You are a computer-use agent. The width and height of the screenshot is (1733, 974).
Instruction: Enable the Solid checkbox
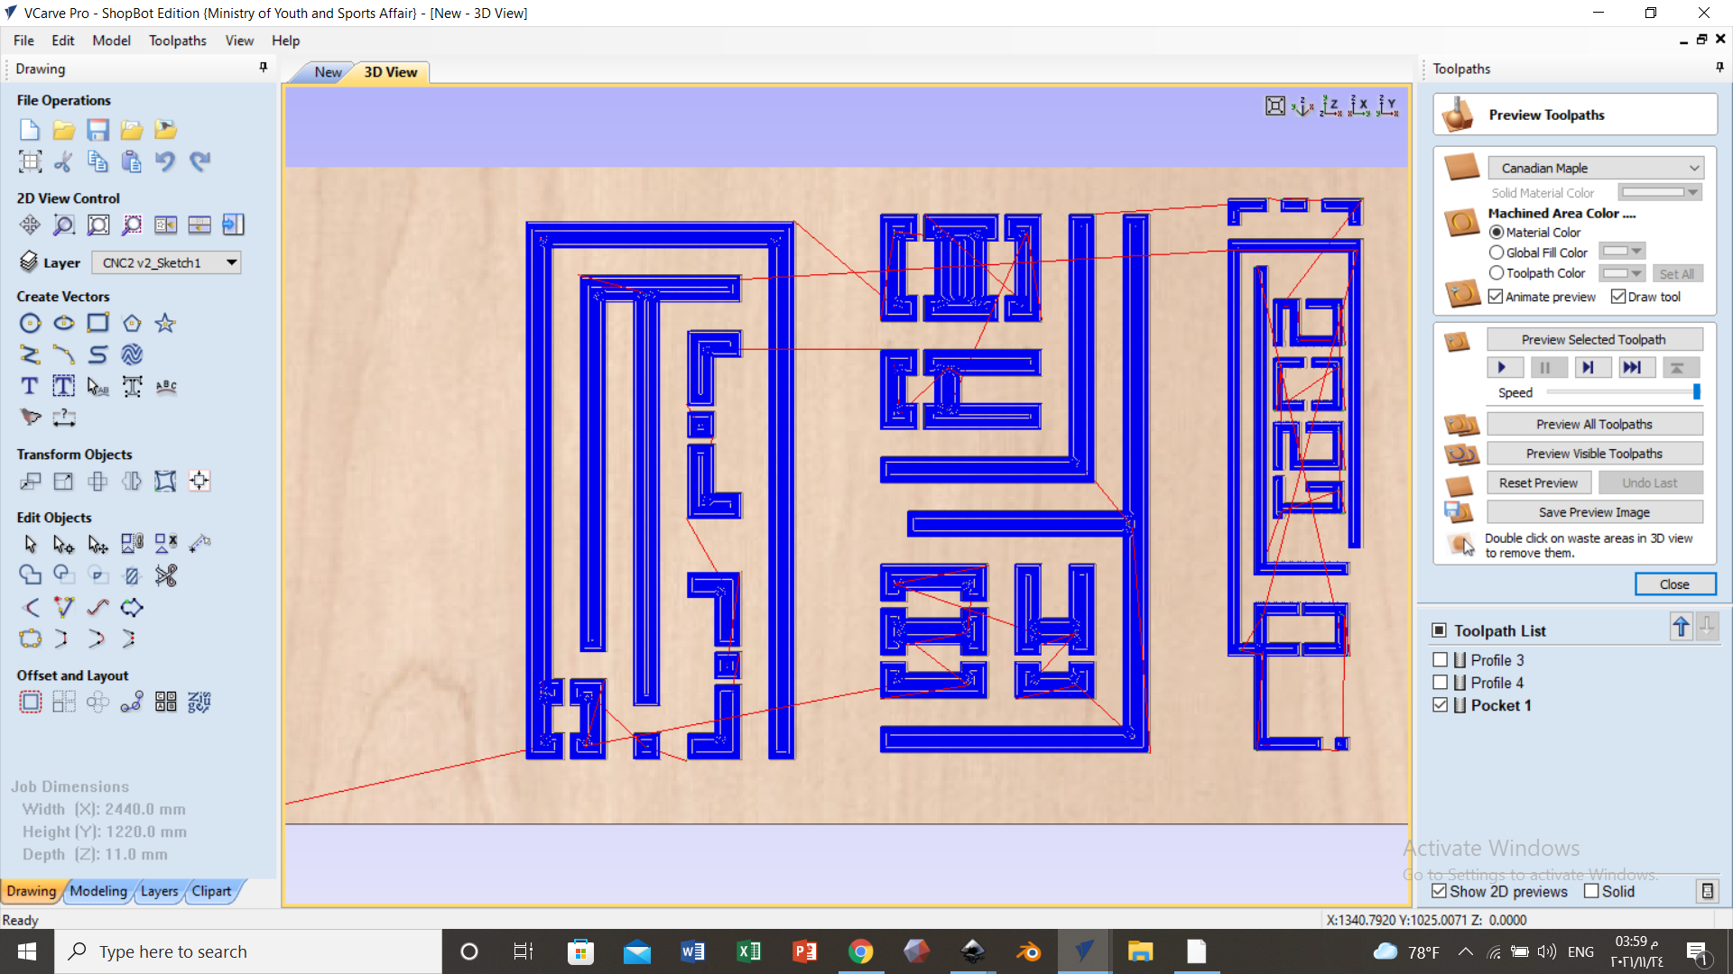(1591, 891)
